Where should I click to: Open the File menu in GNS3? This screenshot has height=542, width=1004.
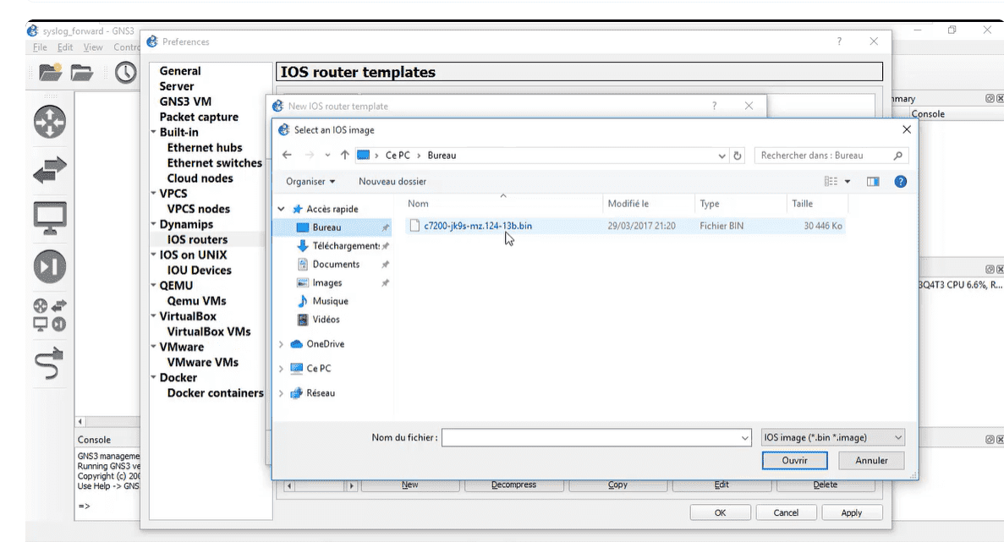coord(40,47)
